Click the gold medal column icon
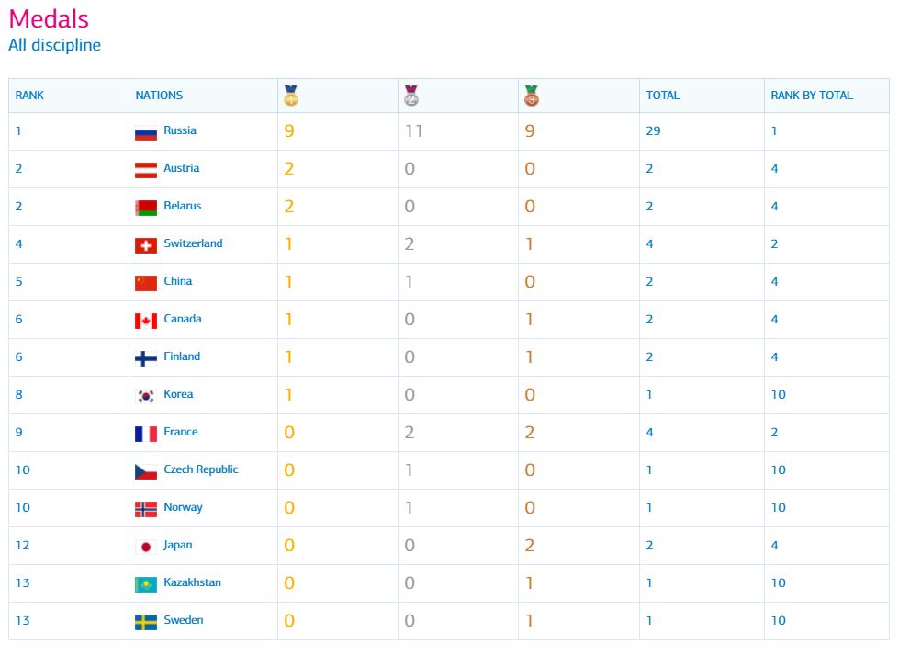 coord(291,96)
